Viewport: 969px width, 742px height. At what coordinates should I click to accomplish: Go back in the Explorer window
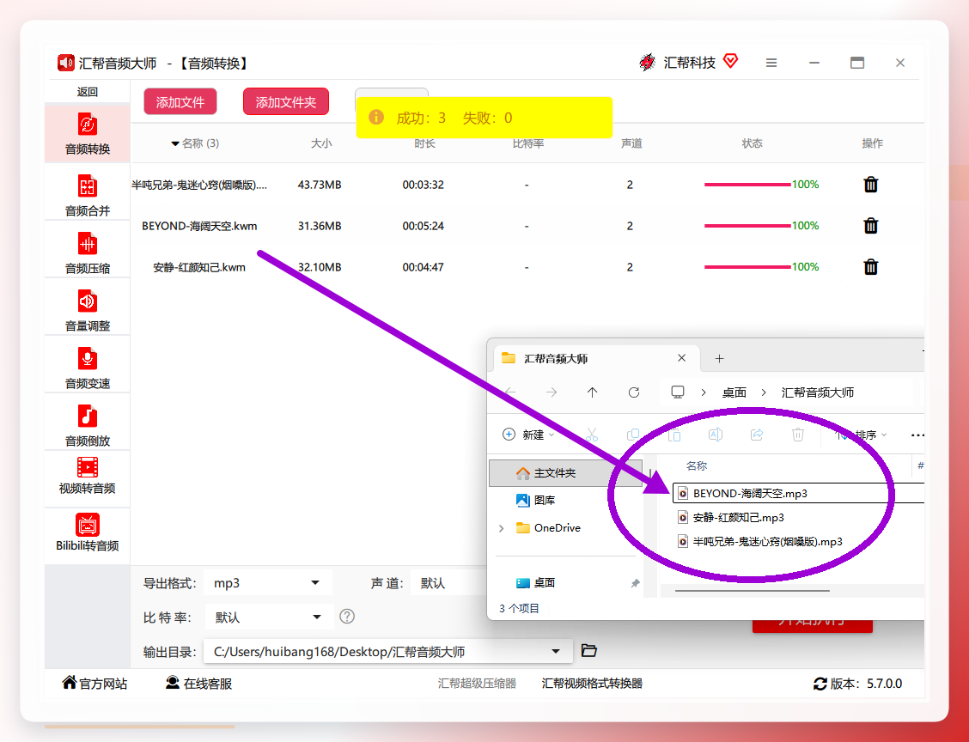pos(510,392)
